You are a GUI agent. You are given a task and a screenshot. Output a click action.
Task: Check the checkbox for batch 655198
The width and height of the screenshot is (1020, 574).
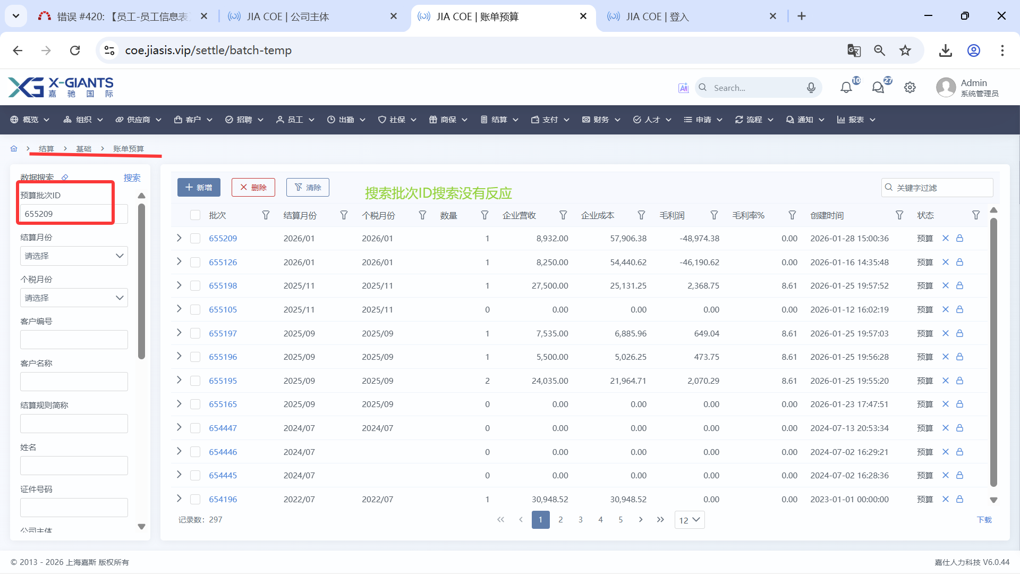pyautogui.click(x=195, y=286)
